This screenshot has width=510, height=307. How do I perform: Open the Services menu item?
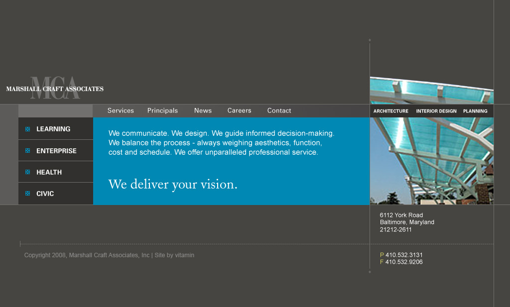point(121,110)
